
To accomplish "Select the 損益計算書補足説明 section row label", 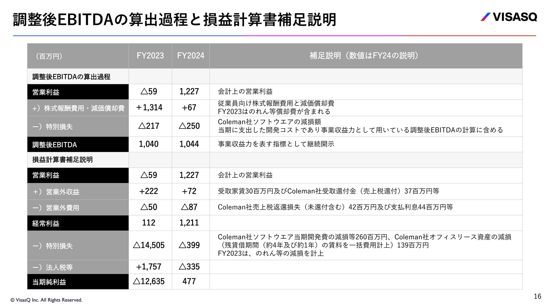I will click(x=63, y=160).
